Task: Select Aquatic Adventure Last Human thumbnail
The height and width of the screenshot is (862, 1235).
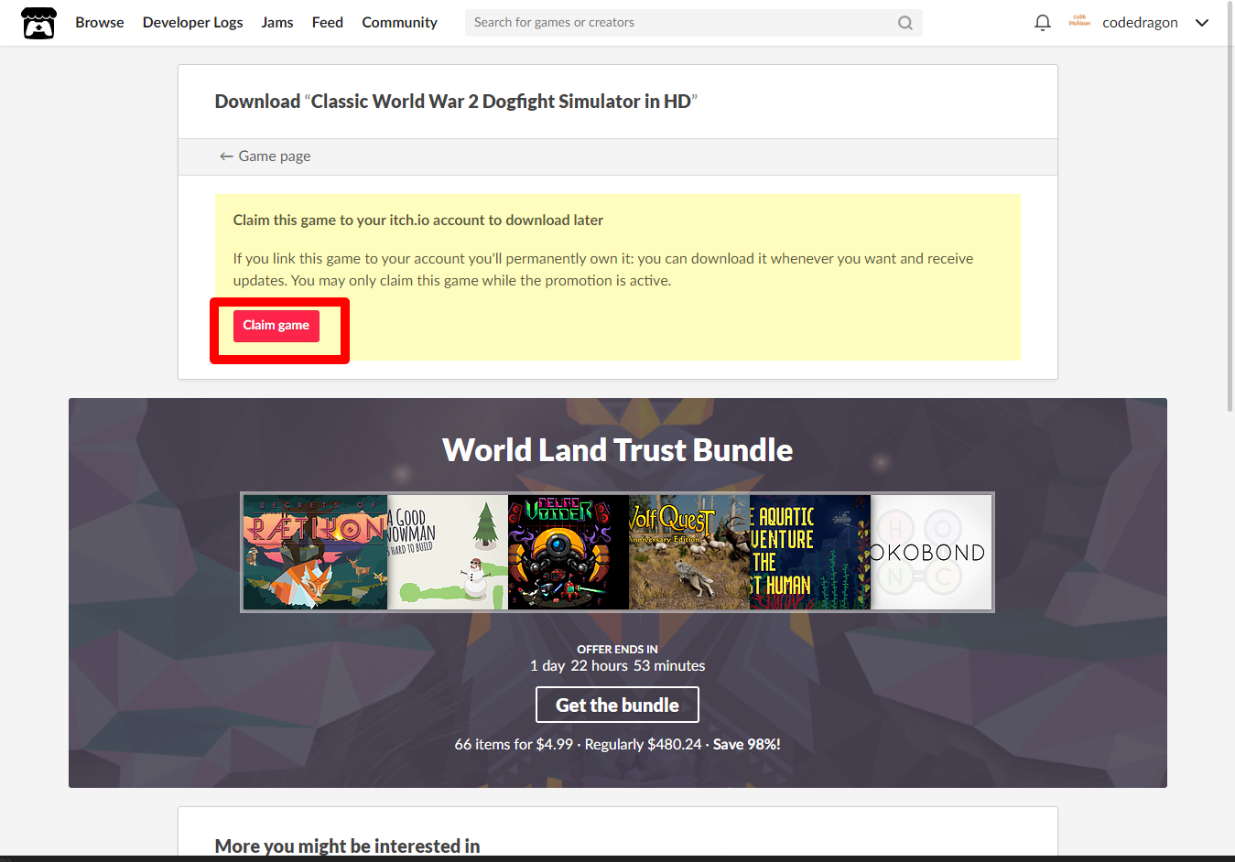Action: click(810, 553)
